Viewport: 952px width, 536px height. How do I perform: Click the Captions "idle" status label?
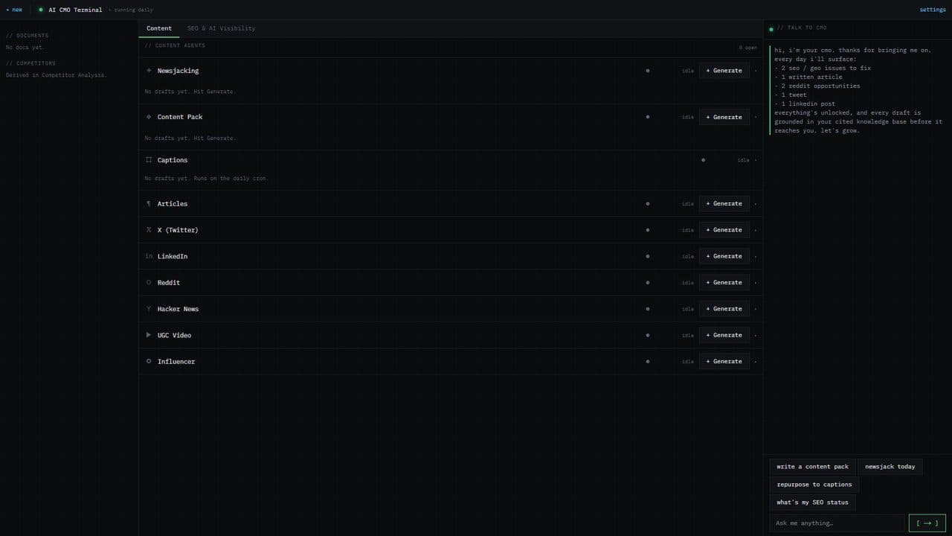743,160
